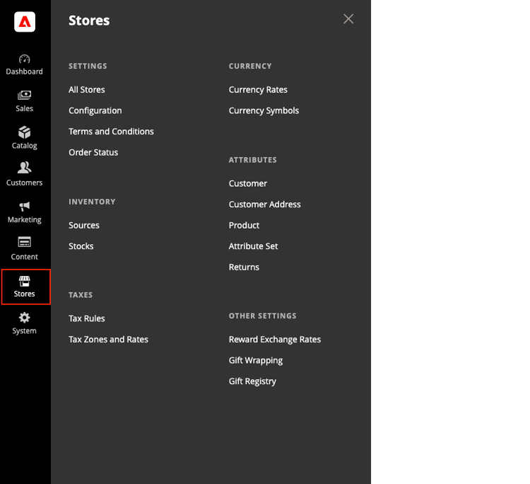
Task: Open the Content sidebar menu
Action: [24, 249]
